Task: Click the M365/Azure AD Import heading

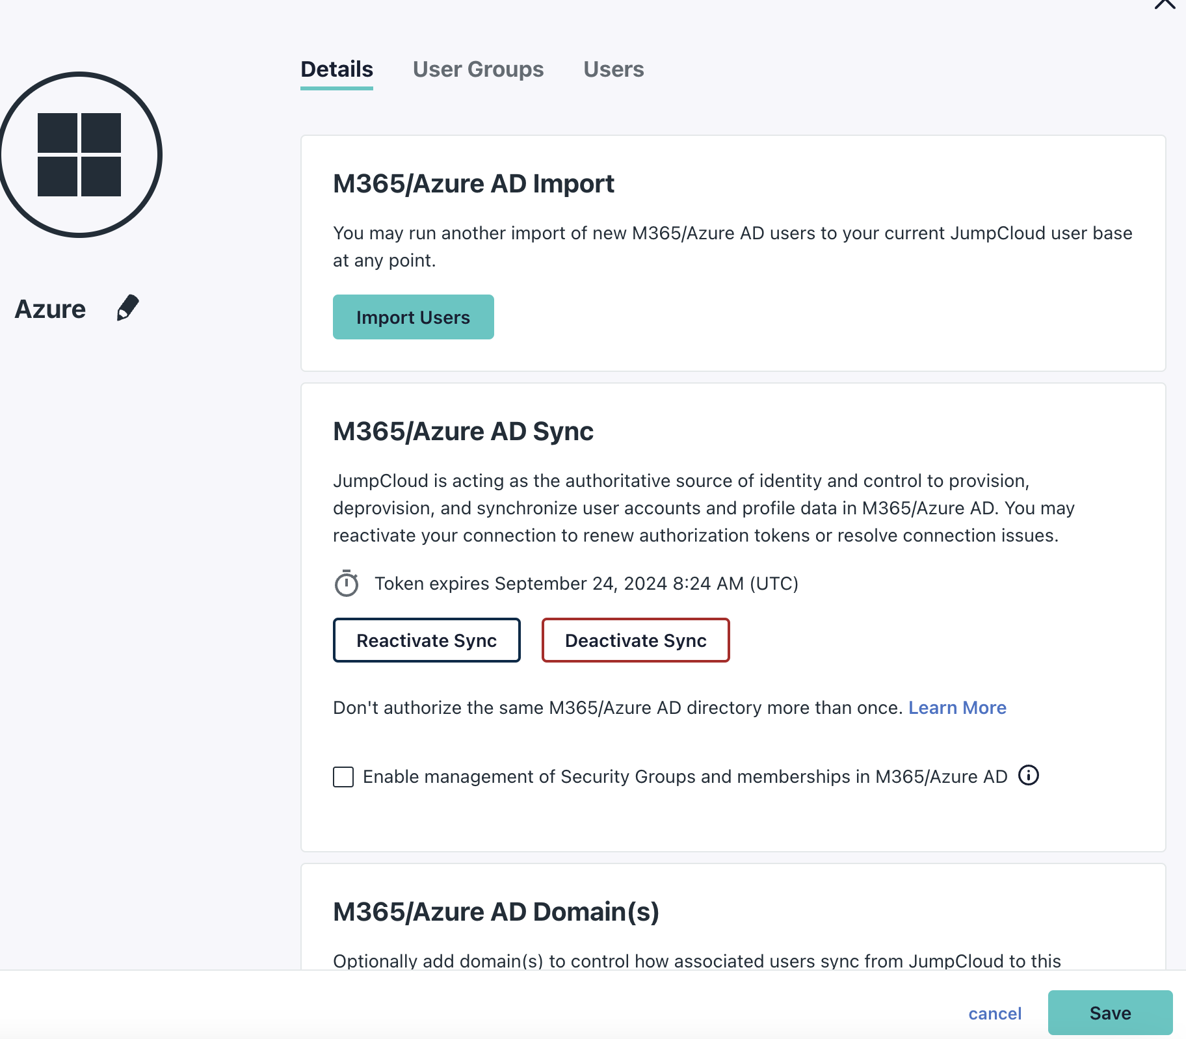Action: (473, 184)
